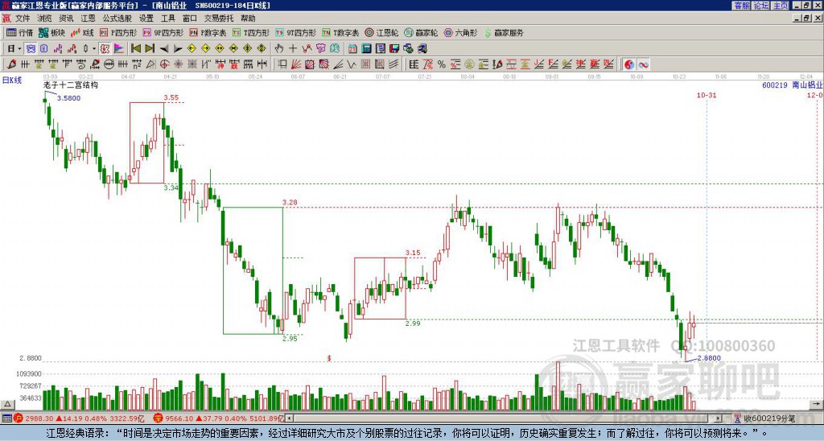Viewport: 824px width, 441px height.
Task: Toggle the yin-yang icon button
Action: (629, 64)
